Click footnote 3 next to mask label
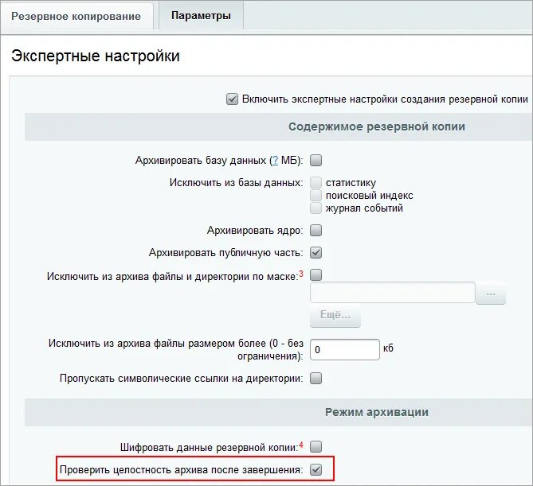This screenshot has width=533, height=486. [301, 274]
